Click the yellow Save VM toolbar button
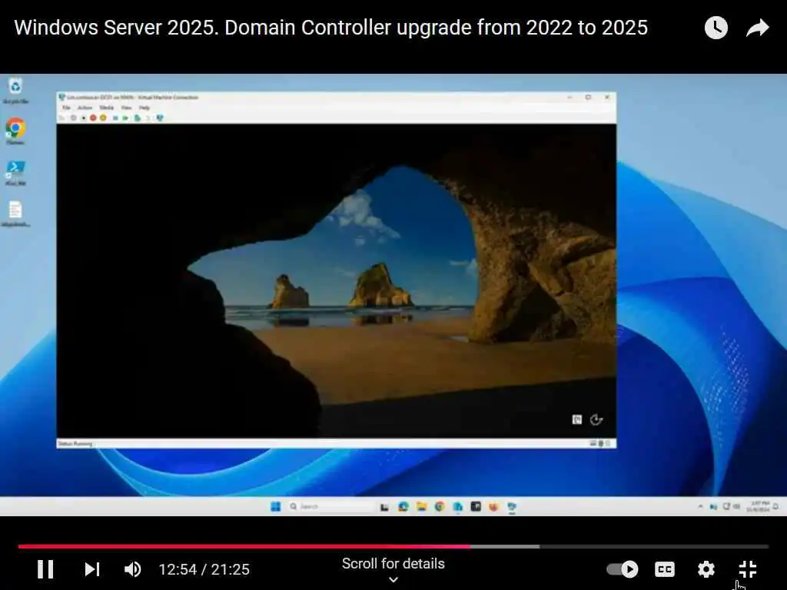This screenshot has width=787, height=590. coord(103,118)
